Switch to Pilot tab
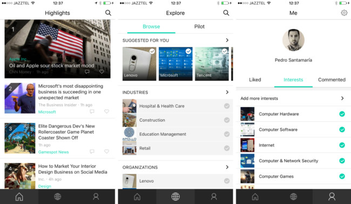The height and width of the screenshot is (204, 351). coord(199,26)
